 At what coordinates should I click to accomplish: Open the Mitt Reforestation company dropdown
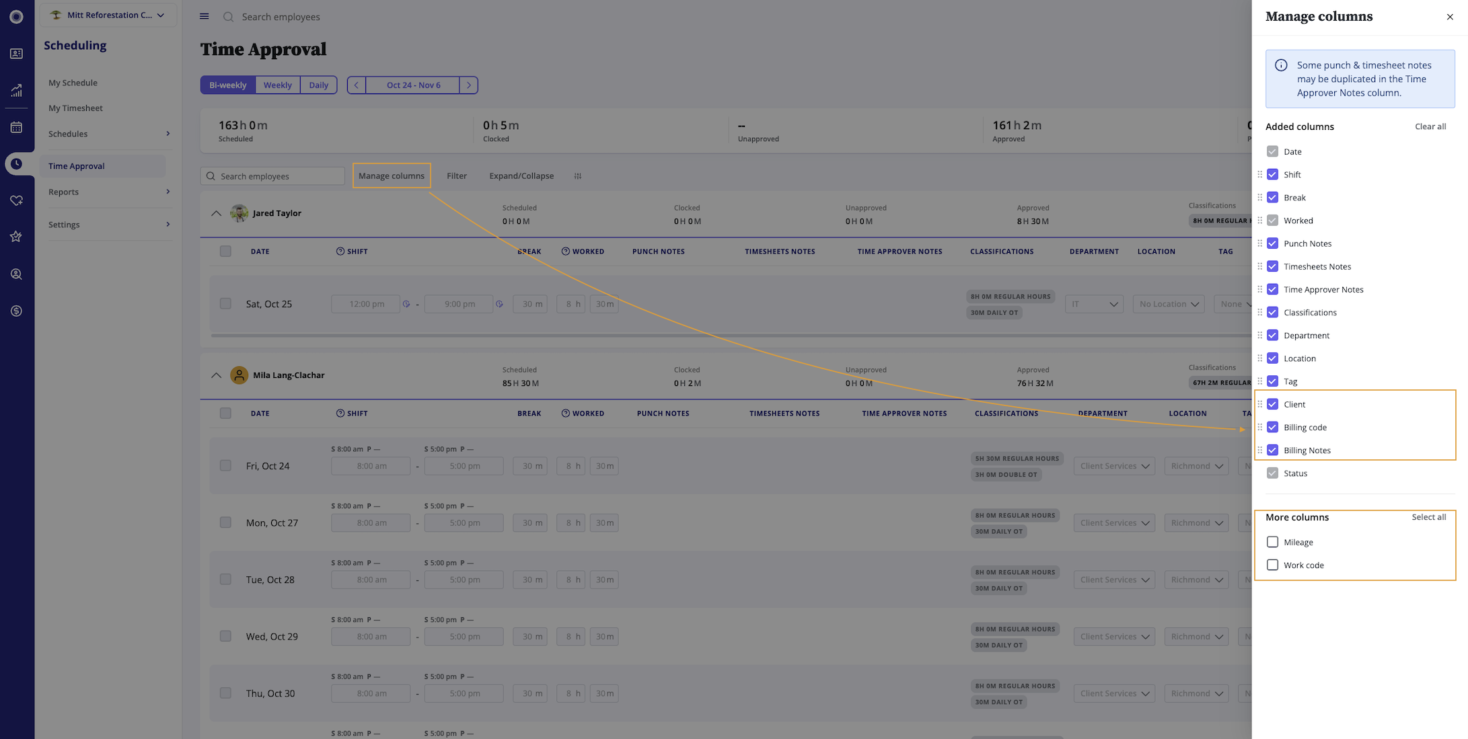pyautogui.click(x=108, y=15)
